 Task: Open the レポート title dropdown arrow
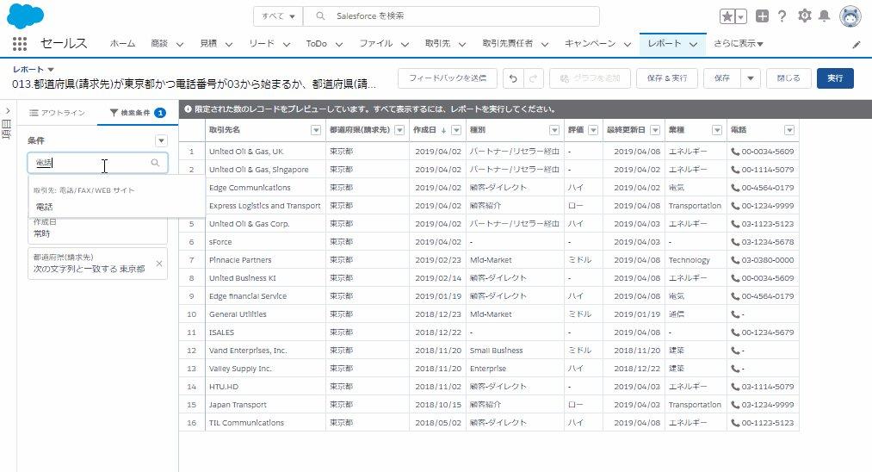pyautogui.click(x=51, y=70)
